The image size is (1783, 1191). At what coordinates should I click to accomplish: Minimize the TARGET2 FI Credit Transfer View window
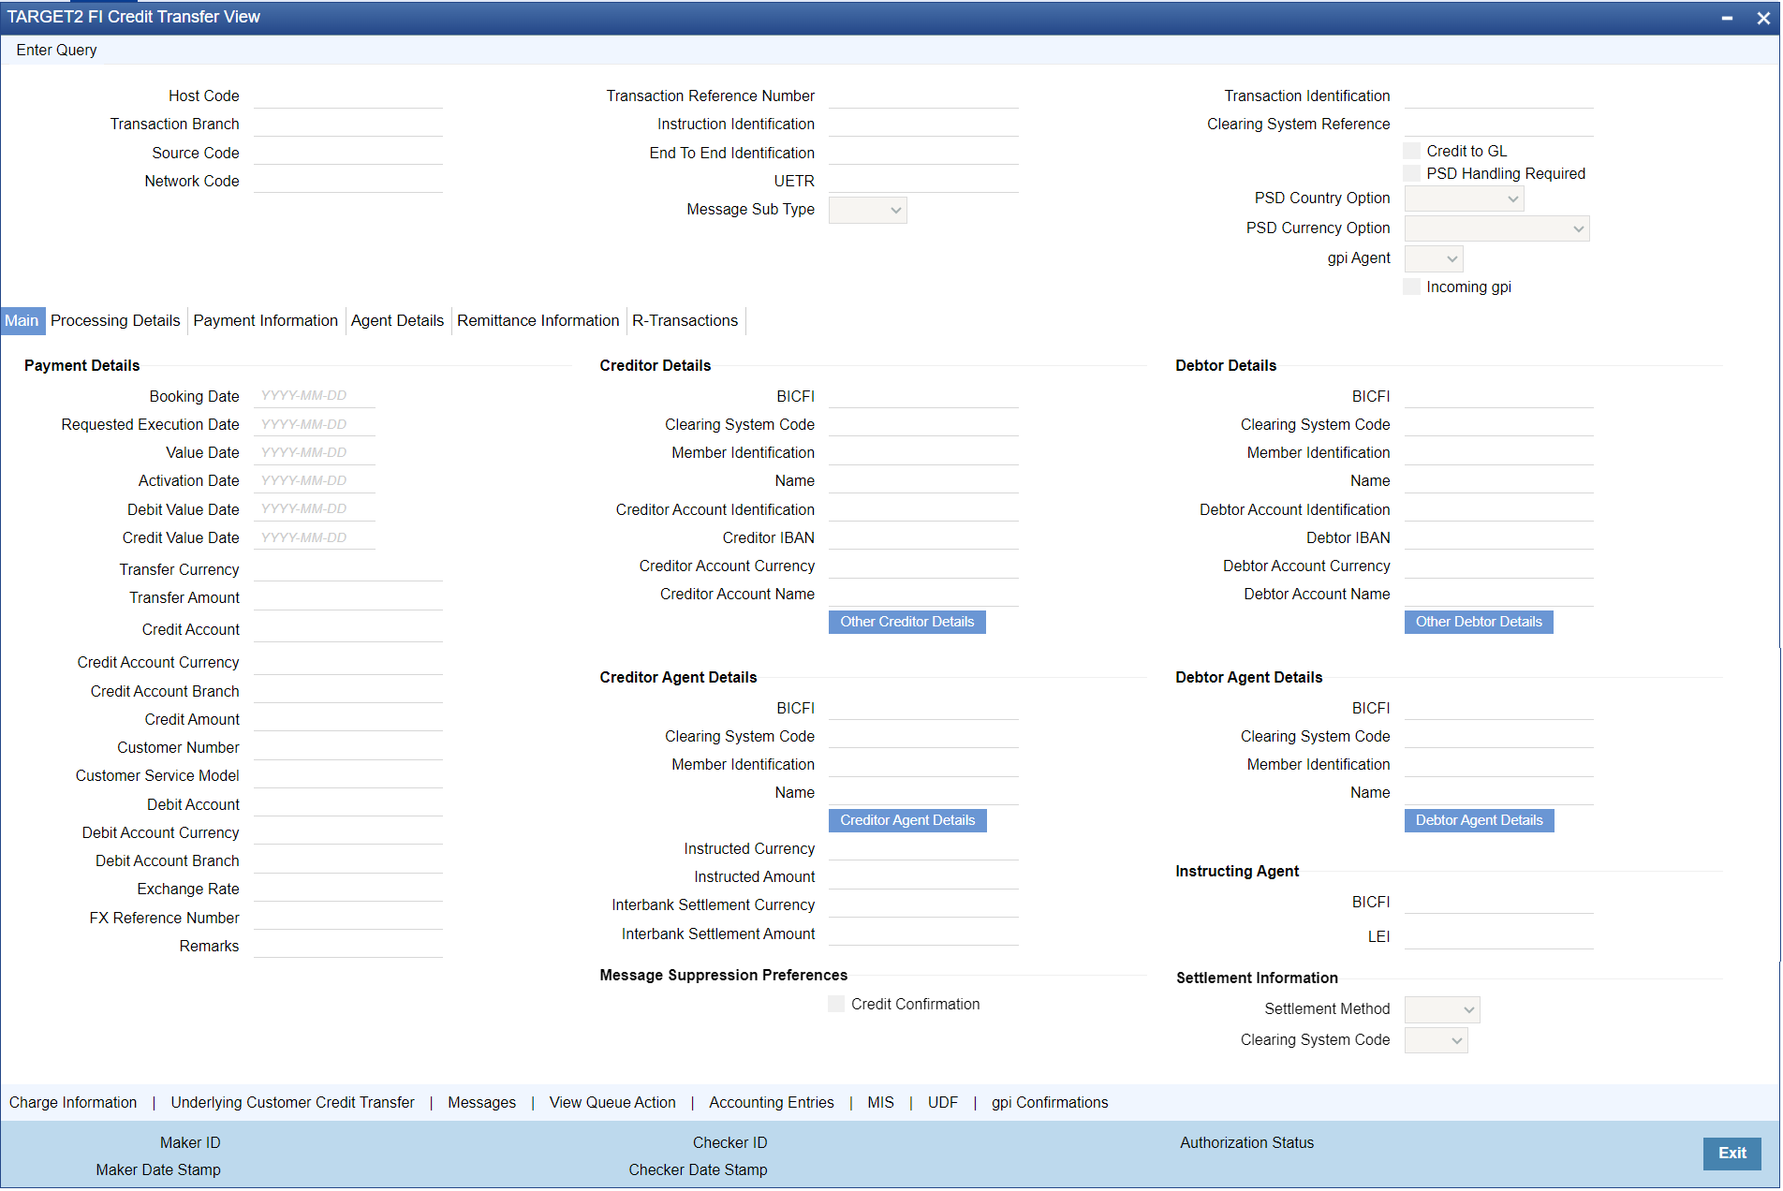[x=1727, y=18]
